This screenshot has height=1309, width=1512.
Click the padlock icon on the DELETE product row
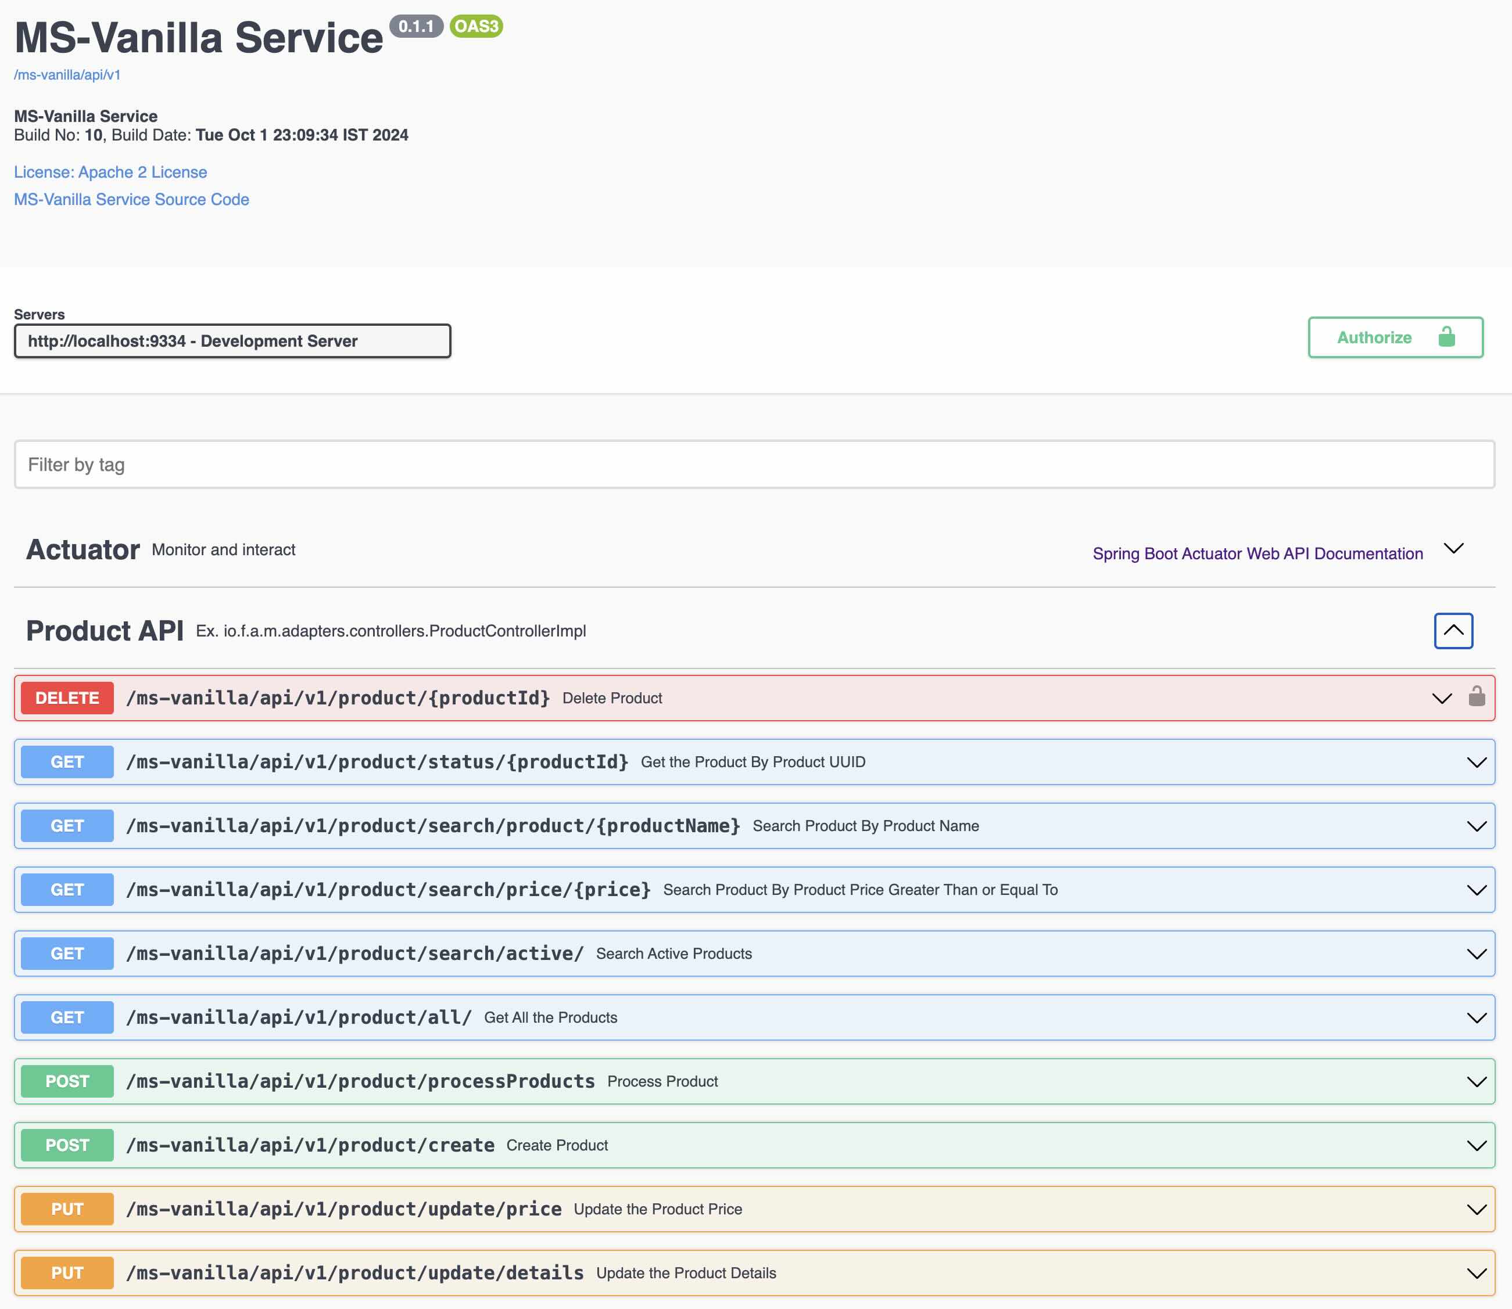point(1476,697)
